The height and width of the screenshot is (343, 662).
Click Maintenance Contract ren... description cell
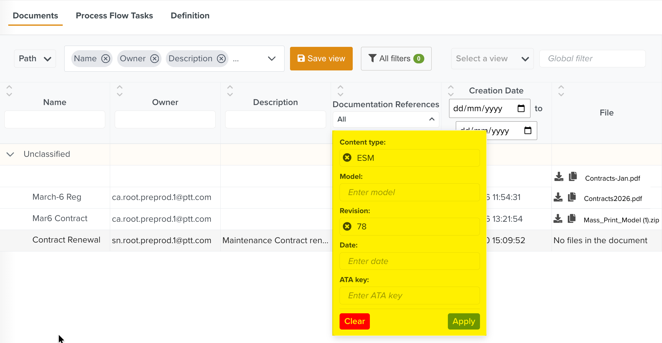coord(275,240)
